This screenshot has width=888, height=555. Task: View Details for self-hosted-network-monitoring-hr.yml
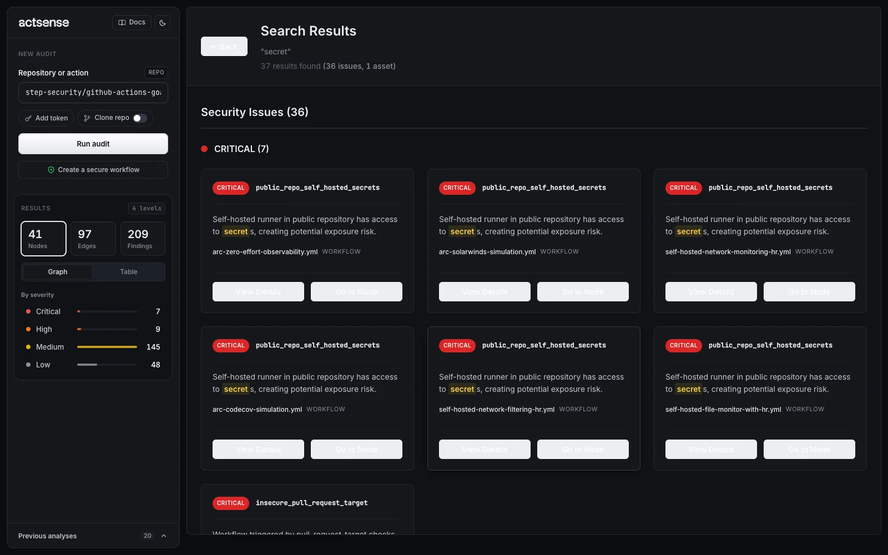point(711,292)
